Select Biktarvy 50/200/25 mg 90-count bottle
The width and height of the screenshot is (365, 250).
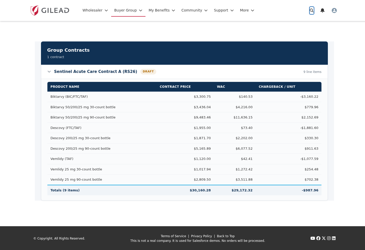pos(83,117)
